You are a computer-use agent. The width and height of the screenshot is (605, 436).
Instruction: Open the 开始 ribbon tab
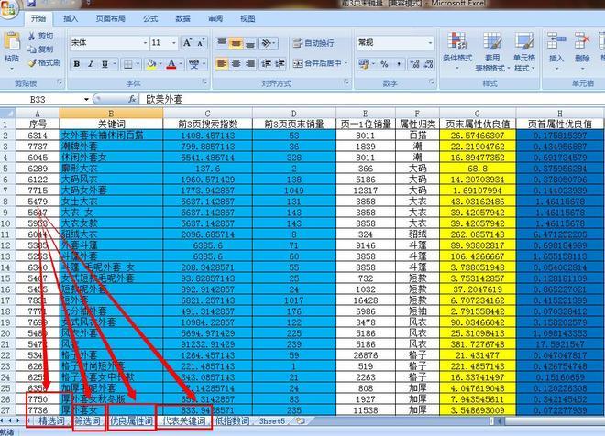click(x=38, y=18)
